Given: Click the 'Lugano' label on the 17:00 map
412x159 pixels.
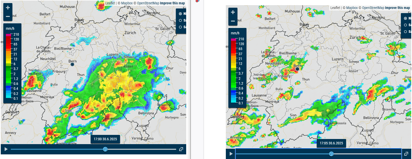Looking at the screenshot, I should pyautogui.click(x=142, y=126).
